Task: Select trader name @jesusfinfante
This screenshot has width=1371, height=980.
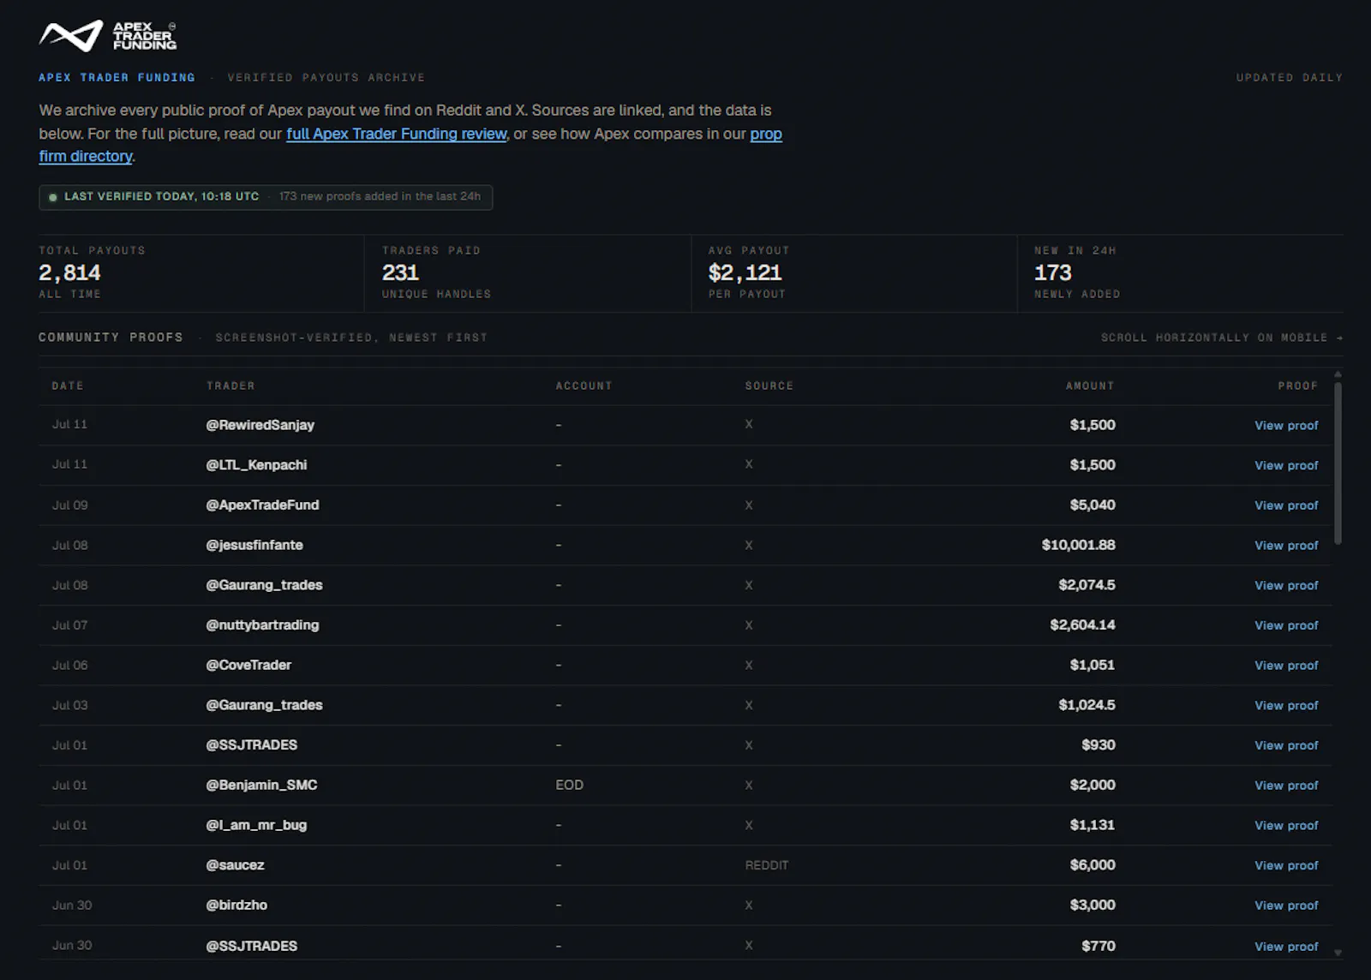Action: point(254,545)
